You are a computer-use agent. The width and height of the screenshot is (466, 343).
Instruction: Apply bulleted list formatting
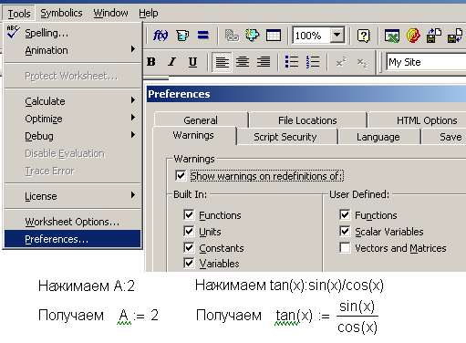[292, 62]
